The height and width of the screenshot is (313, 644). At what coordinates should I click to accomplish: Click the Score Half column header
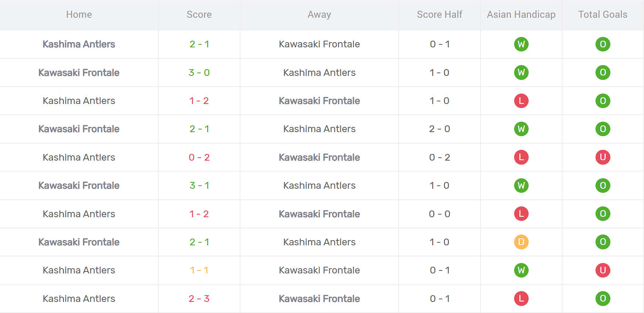439,14
